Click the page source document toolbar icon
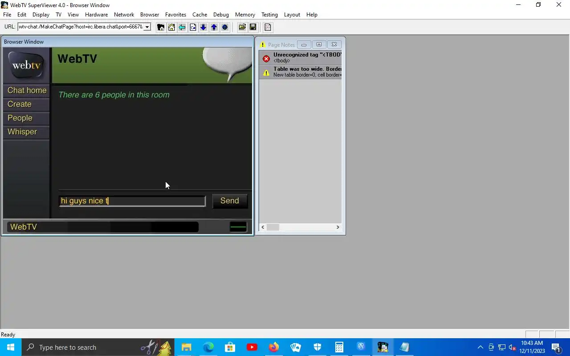Viewport: 570px width, 356px height. coord(268,27)
